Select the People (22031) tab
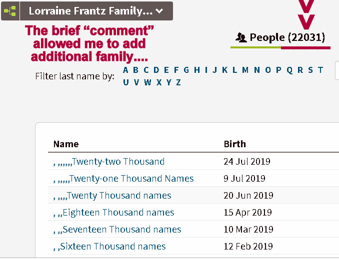This screenshot has height=259, width=339. click(280, 37)
